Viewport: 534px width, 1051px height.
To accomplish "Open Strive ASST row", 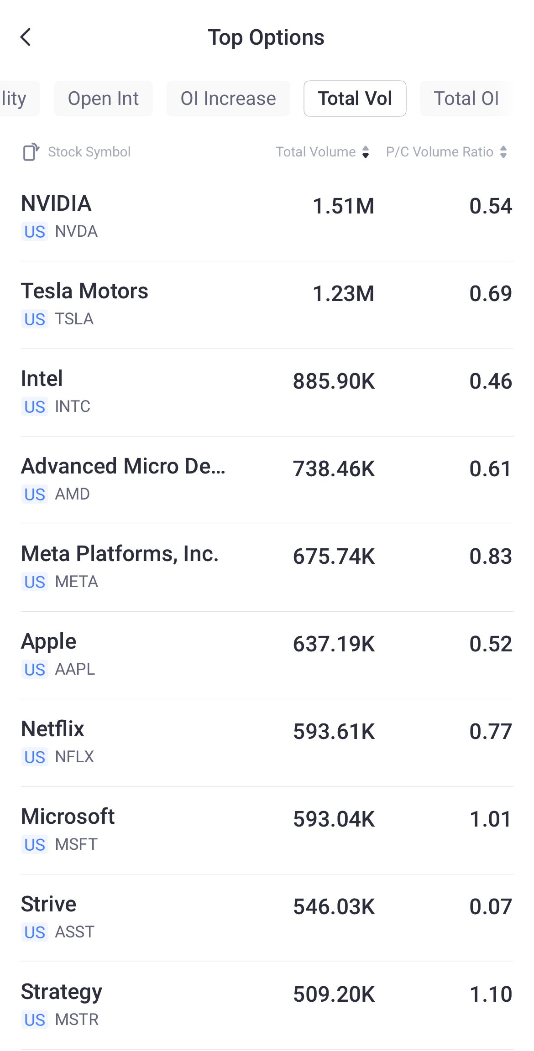I will point(267,917).
